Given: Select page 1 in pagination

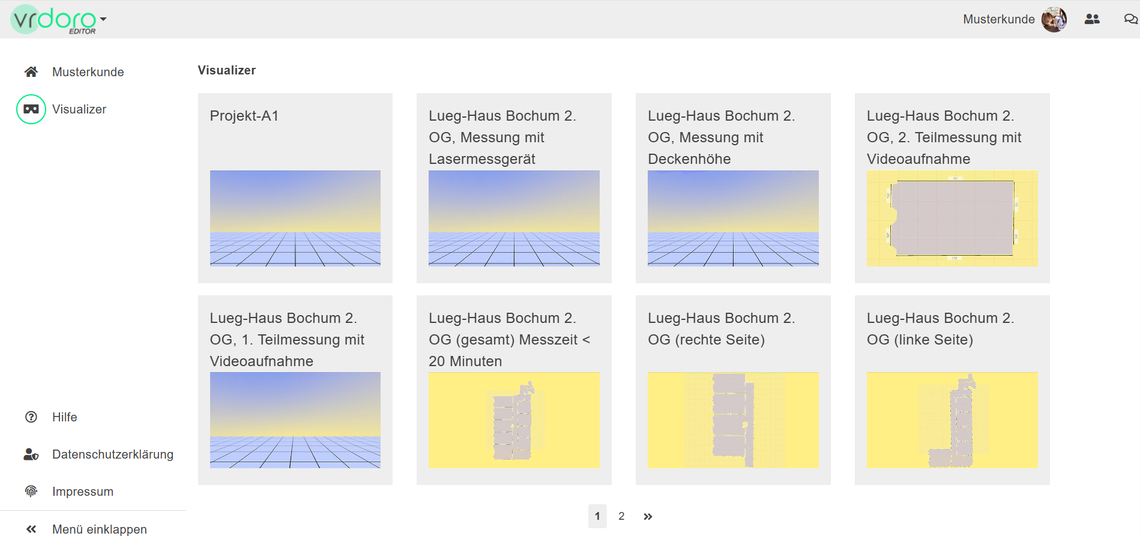Looking at the screenshot, I should pos(597,516).
